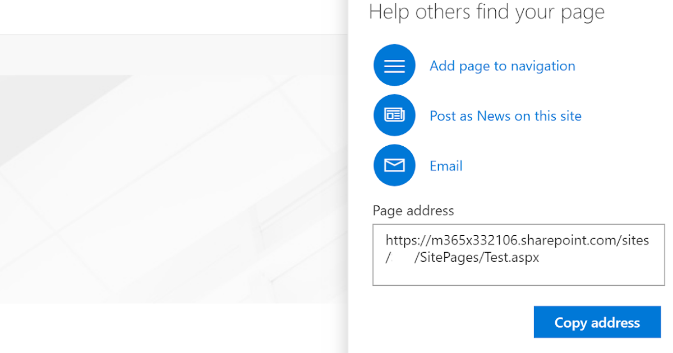Click the Help others find your page heading
The image size is (673, 353).
[x=487, y=12]
